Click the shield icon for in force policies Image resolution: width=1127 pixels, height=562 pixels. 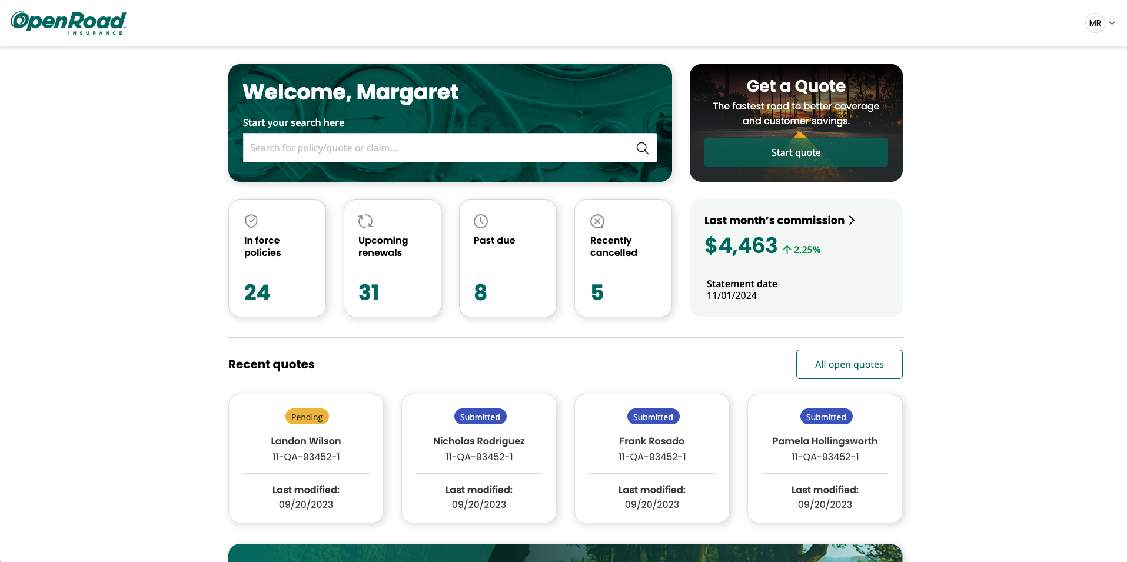click(x=251, y=221)
